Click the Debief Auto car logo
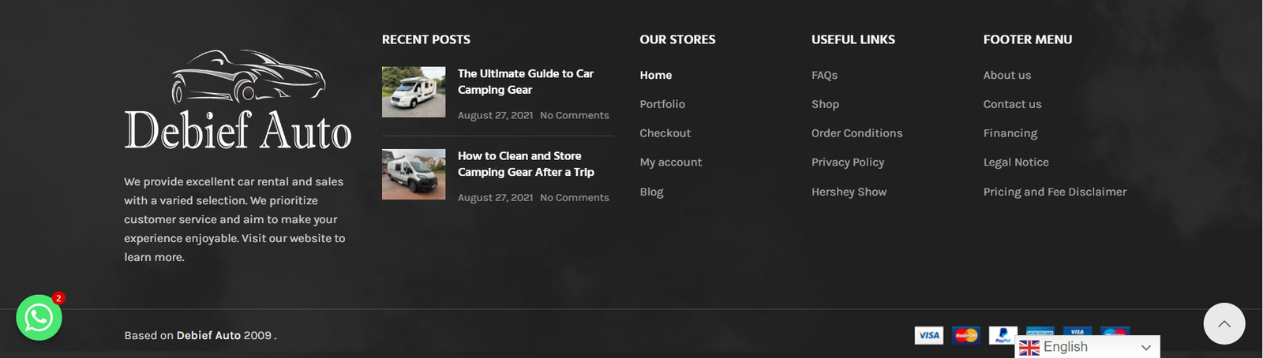The image size is (1263, 358). [x=238, y=101]
